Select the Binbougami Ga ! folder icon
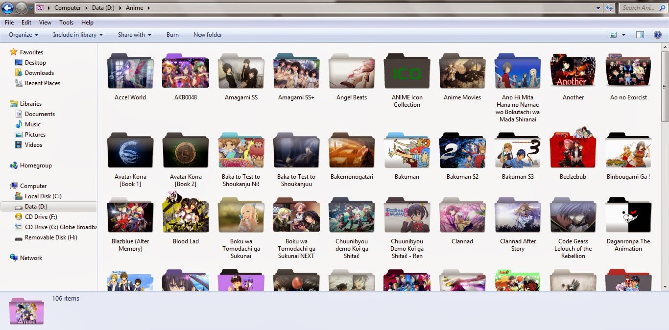The image size is (669, 330). click(628, 150)
